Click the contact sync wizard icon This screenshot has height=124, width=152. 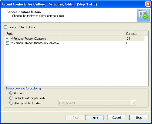coord(144,15)
